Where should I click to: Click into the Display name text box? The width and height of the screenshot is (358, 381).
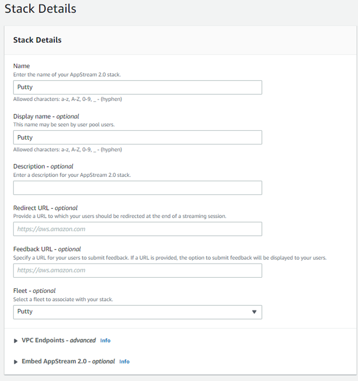[137, 138]
